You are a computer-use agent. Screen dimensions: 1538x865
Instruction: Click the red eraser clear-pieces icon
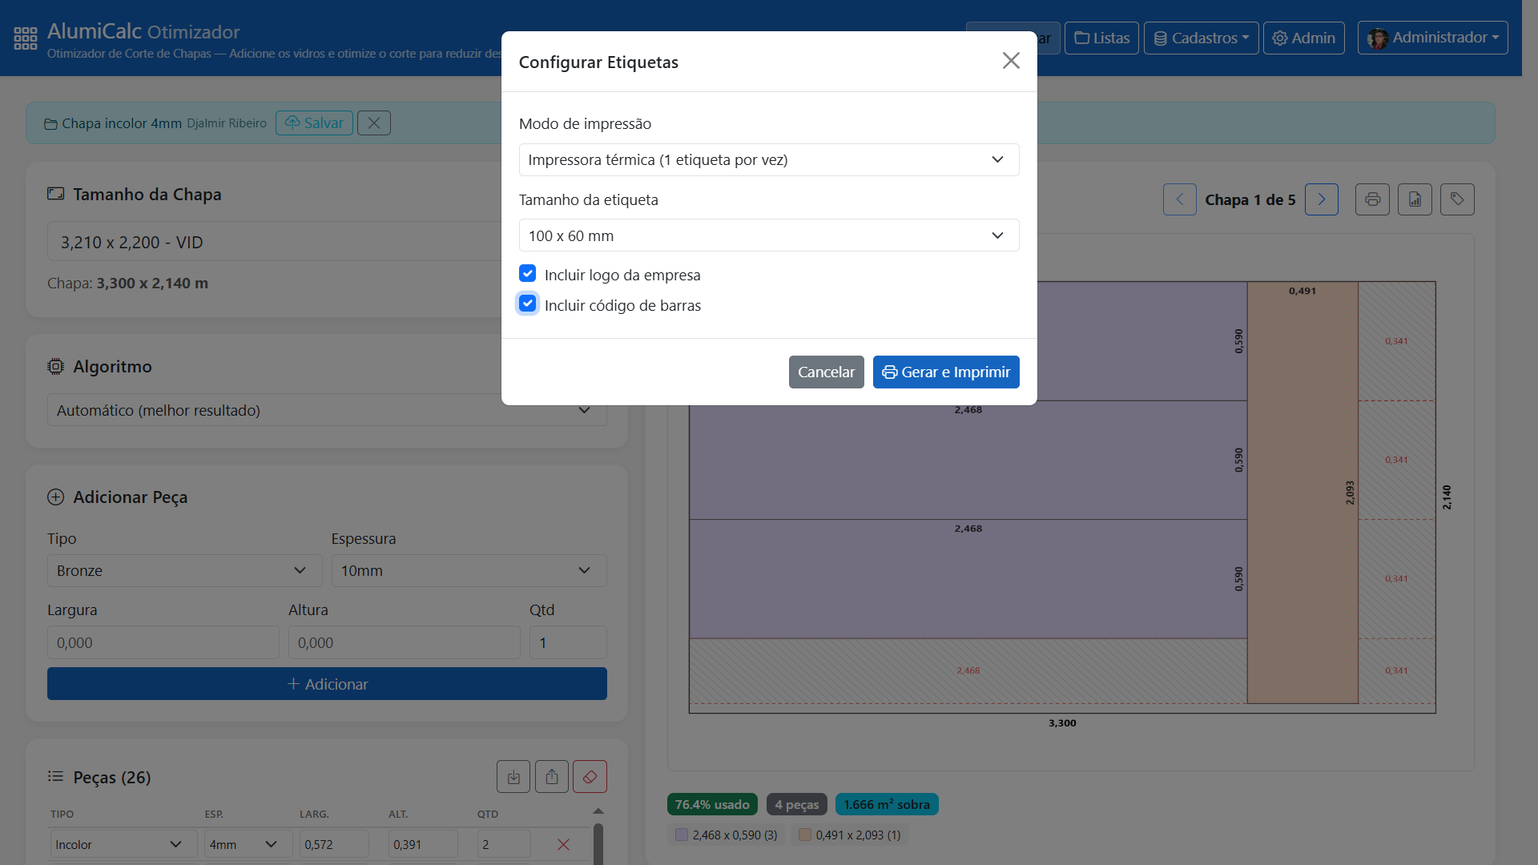tap(590, 777)
